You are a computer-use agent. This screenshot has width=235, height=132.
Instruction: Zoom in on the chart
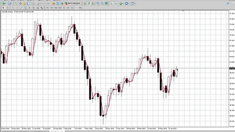pyautogui.click(x=98, y=3)
